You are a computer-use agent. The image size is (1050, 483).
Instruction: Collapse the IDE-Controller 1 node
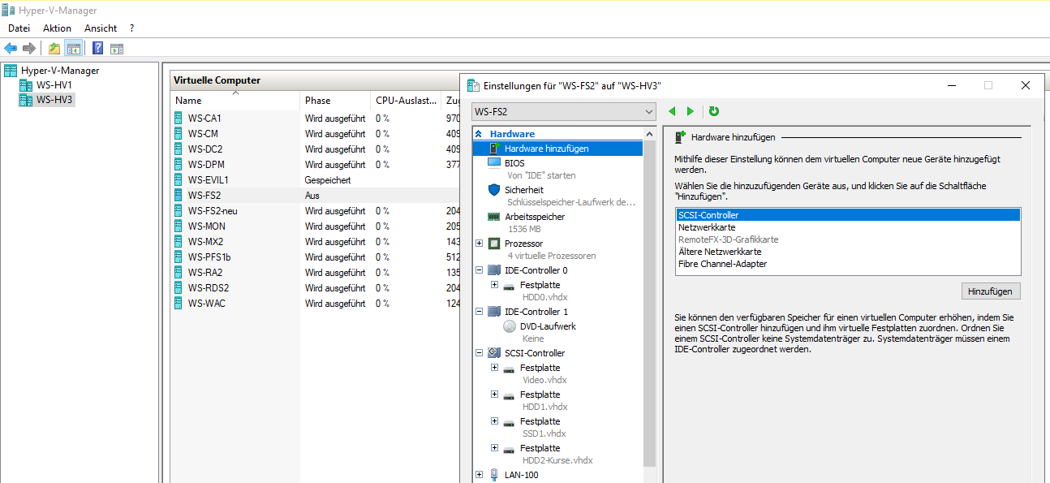pyautogui.click(x=480, y=312)
